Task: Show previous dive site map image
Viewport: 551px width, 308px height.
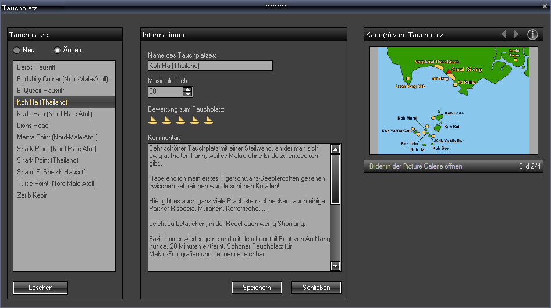Action: pyautogui.click(x=504, y=35)
